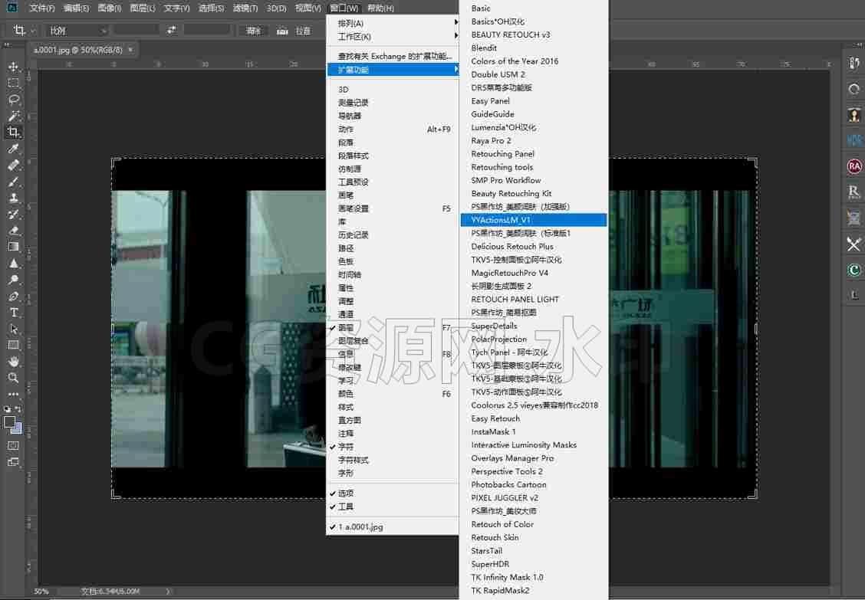The height and width of the screenshot is (600, 865).
Task: Choose the Eyedropper tool
Action: coord(13,149)
